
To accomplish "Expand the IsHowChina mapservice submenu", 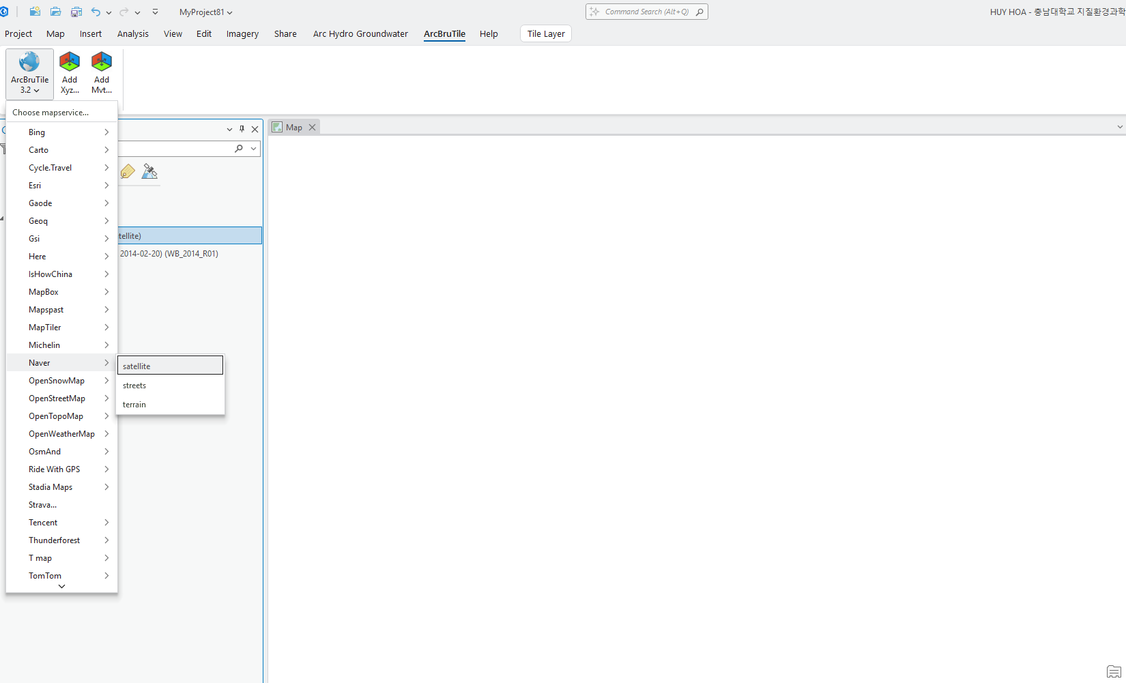I will click(x=61, y=274).
